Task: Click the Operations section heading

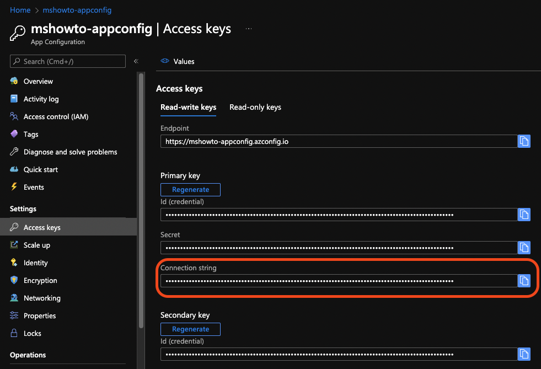Action: click(x=28, y=355)
